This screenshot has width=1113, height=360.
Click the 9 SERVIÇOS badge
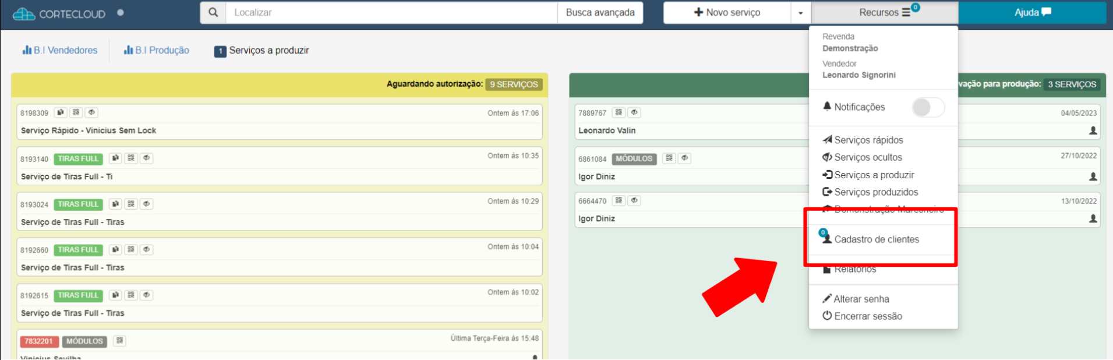pos(514,84)
